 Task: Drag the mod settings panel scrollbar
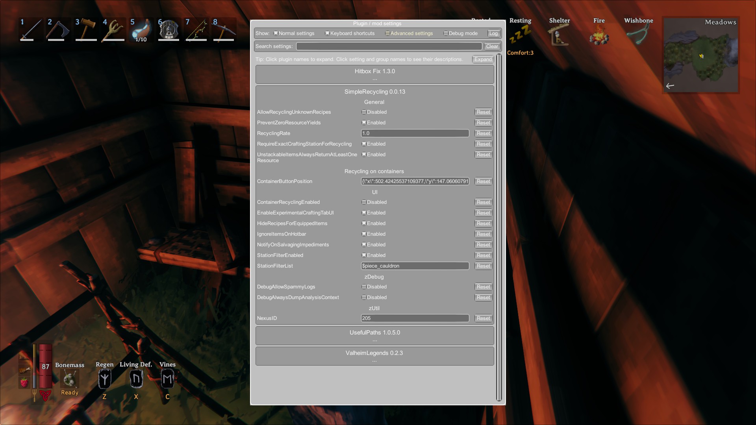(498, 207)
